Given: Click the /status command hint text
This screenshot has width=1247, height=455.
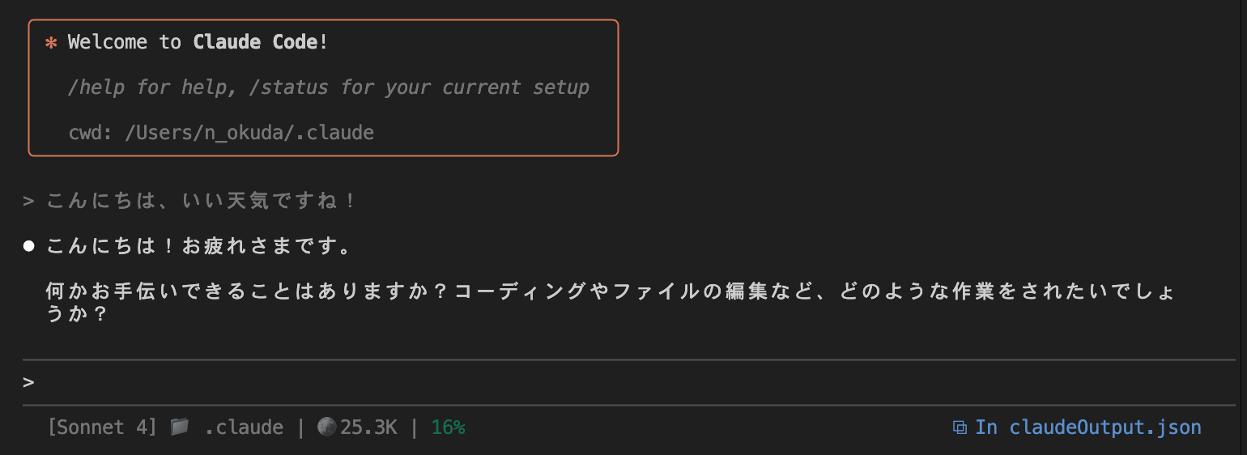Looking at the screenshot, I should pyautogui.click(x=289, y=87).
